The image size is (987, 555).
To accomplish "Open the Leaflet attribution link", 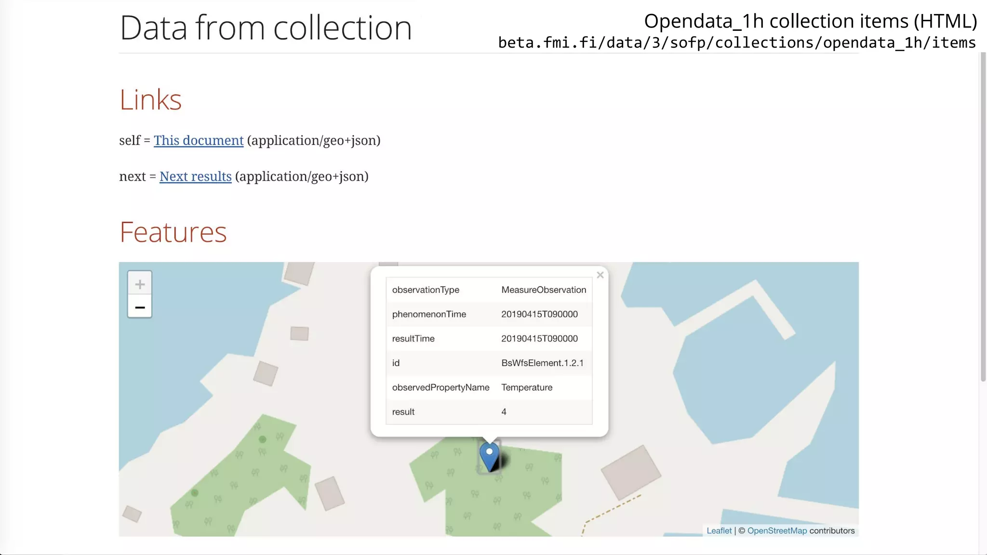I will click(x=719, y=530).
